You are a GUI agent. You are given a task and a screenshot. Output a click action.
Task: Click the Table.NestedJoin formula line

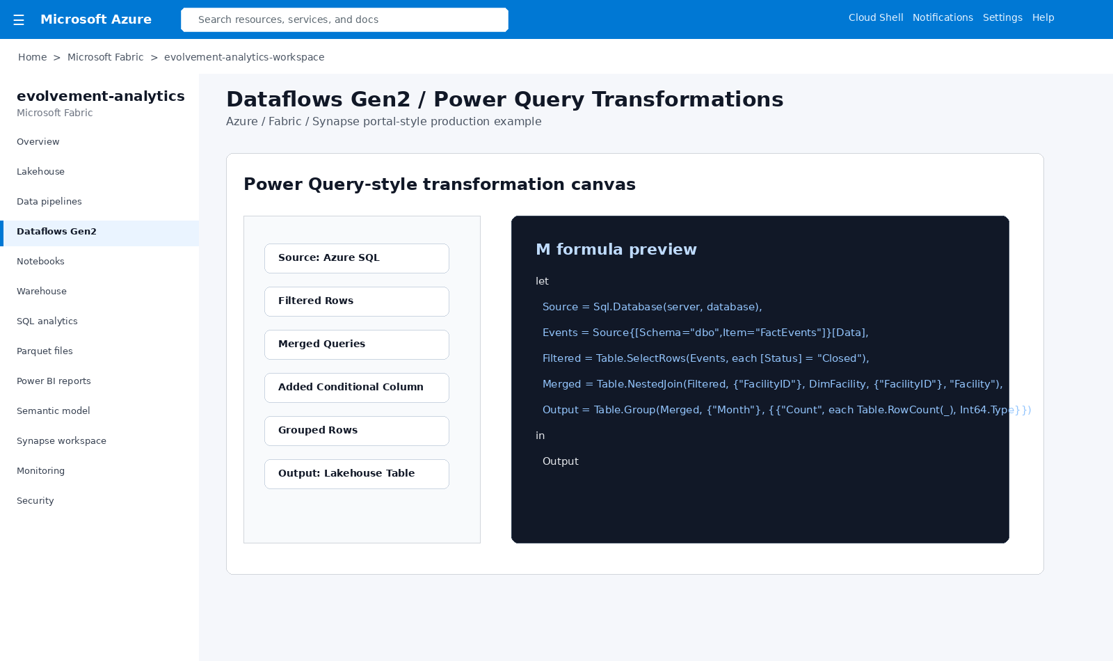pos(772,384)
